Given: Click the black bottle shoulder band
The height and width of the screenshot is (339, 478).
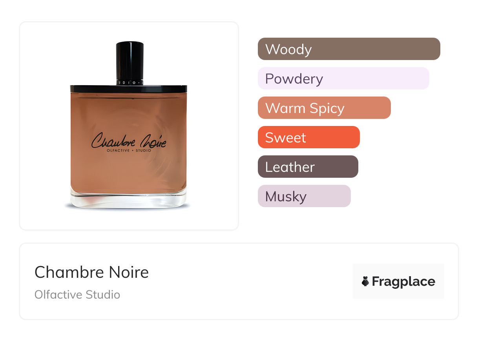Looking at the screenshot, I should 129,89.
